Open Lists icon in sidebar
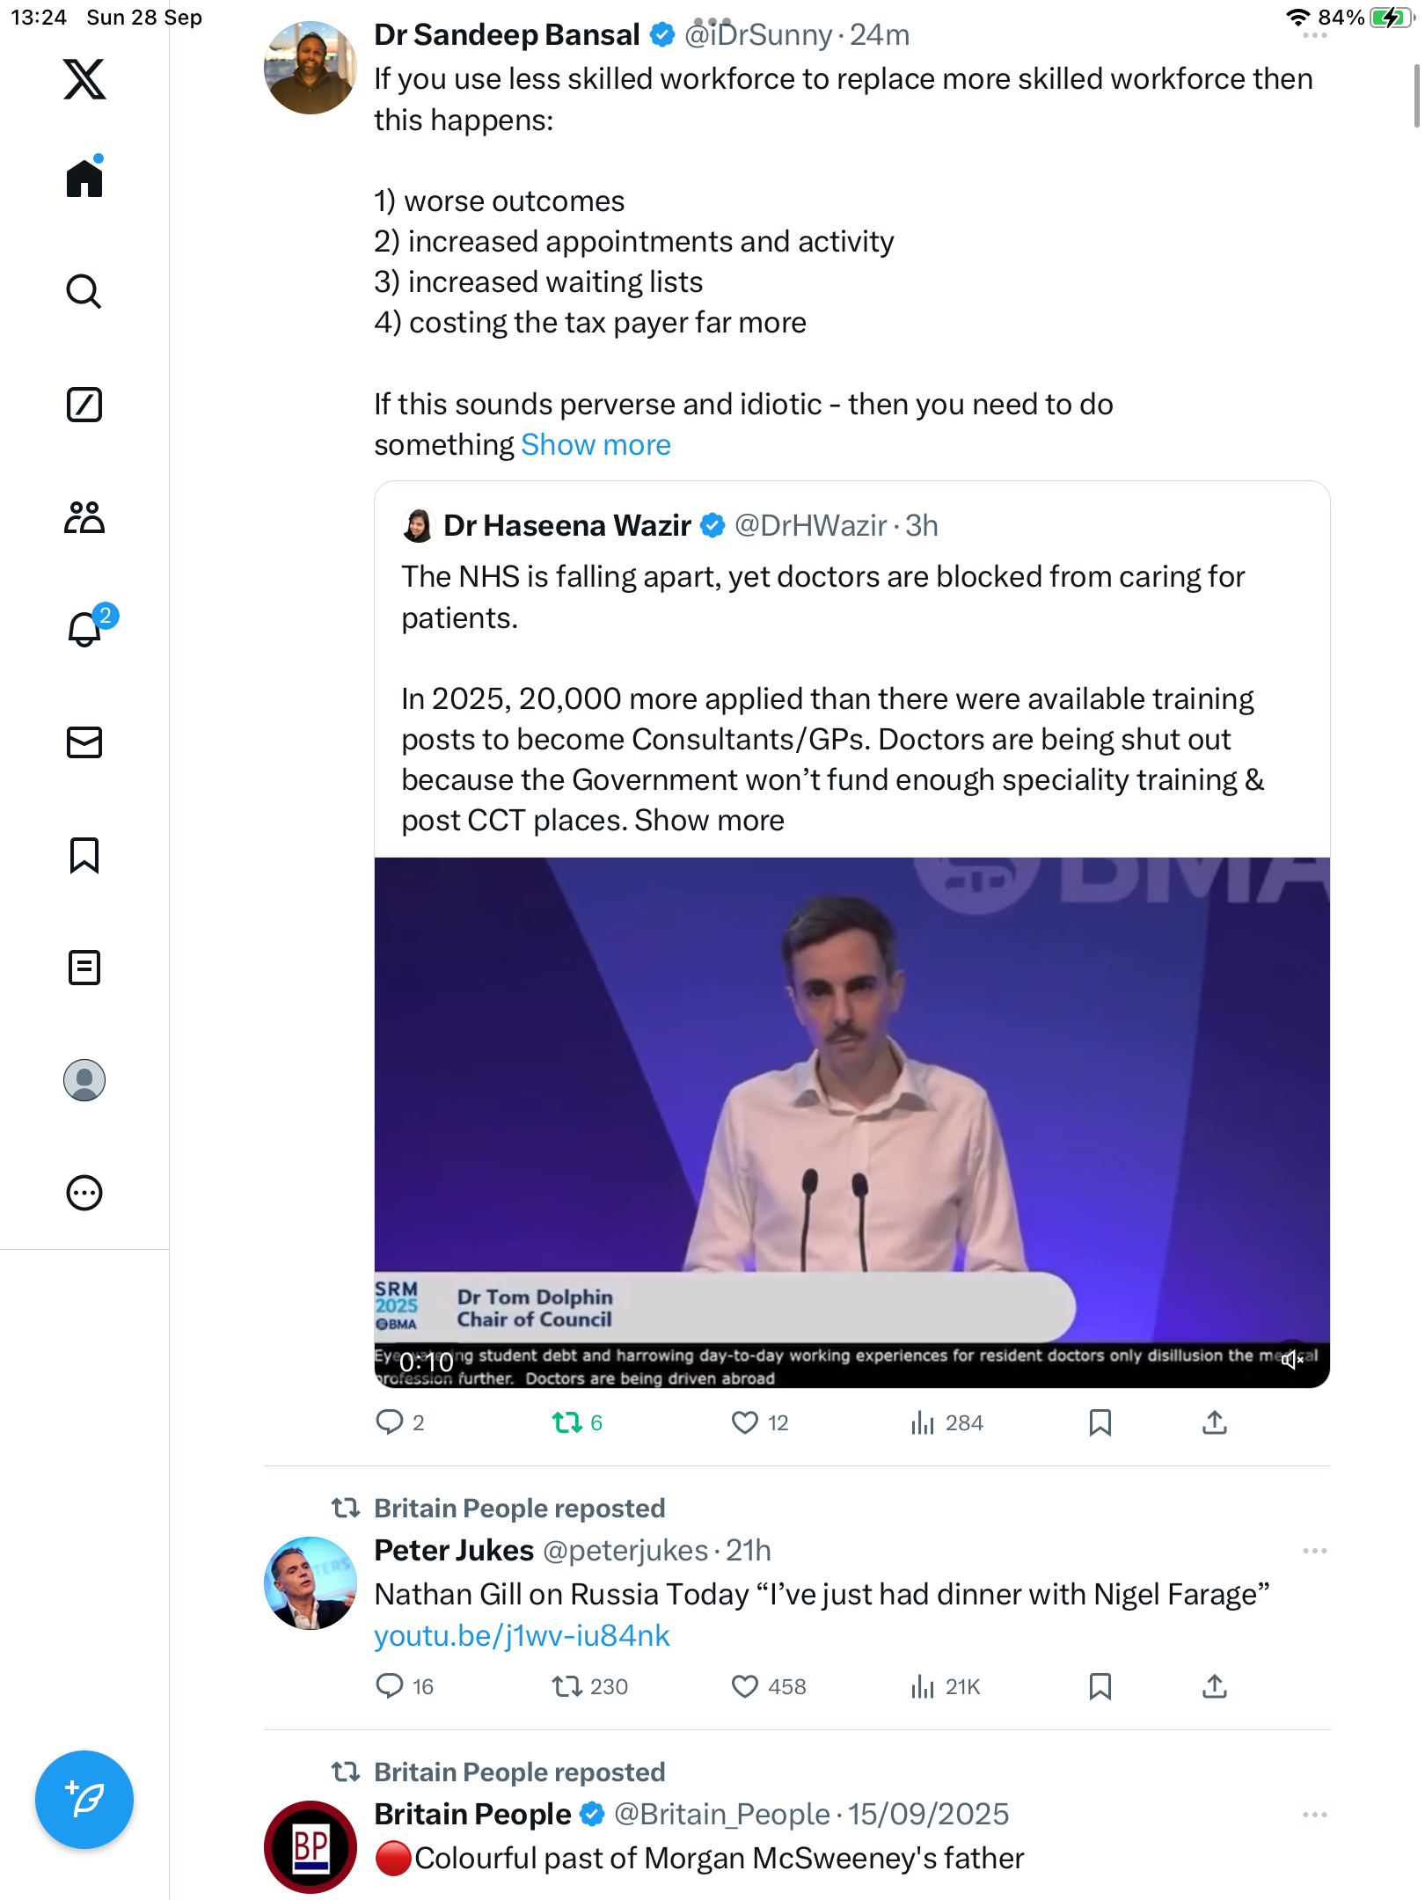This screenshot has width=1425, height=1900. [84, 968]
